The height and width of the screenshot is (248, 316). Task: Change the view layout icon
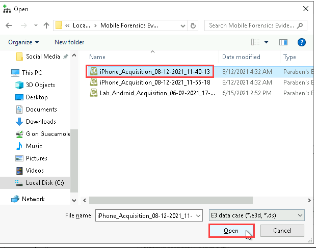point(255,42)
